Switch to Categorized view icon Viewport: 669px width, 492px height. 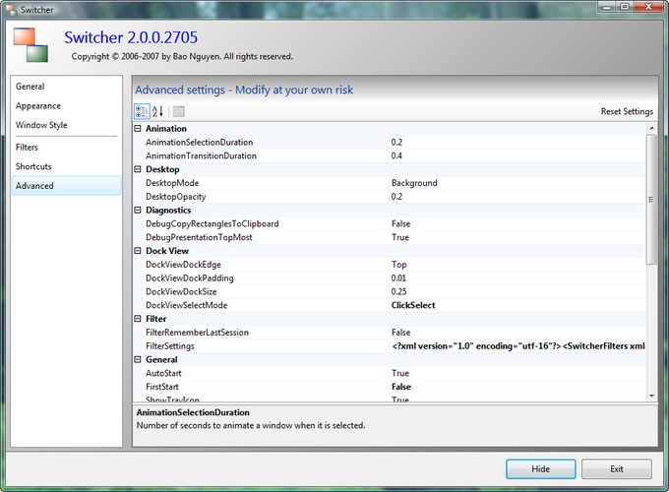(142, 111)
